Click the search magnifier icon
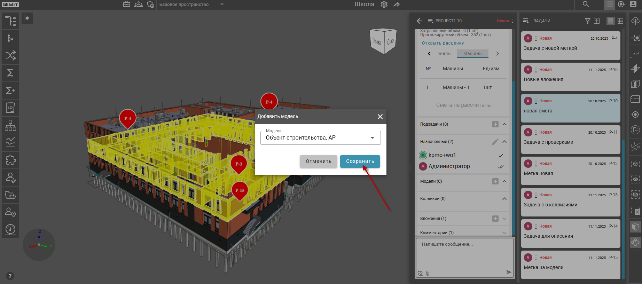 coord(586,4)
